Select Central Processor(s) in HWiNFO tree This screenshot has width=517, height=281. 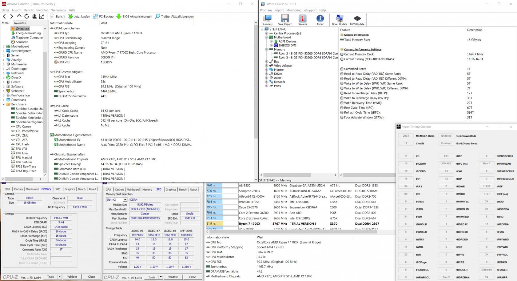pyautogui.click(x=287, y=33)
